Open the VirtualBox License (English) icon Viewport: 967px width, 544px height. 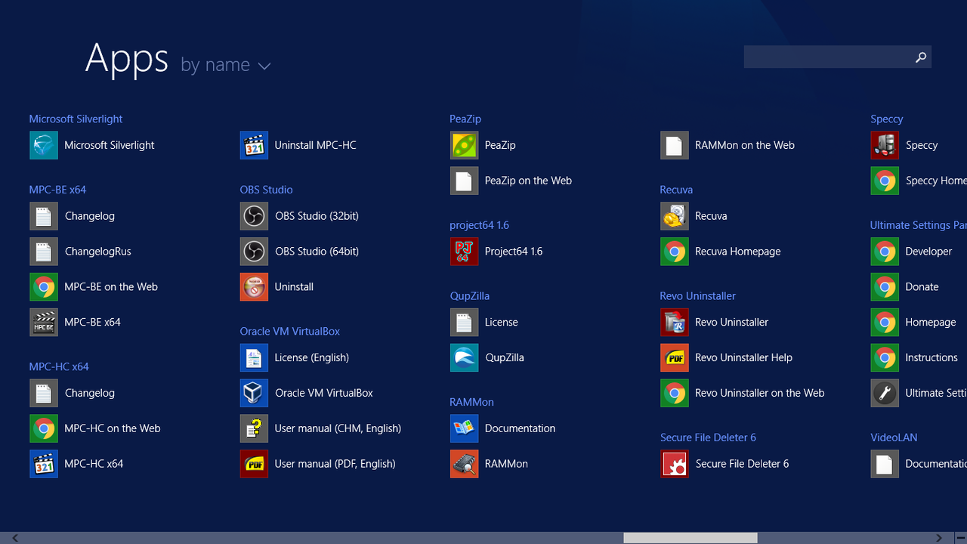point(254,357)
